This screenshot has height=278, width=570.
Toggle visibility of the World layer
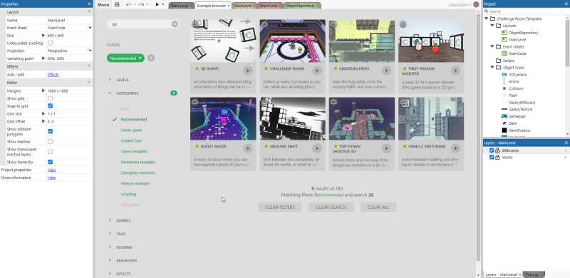[492, 158]
